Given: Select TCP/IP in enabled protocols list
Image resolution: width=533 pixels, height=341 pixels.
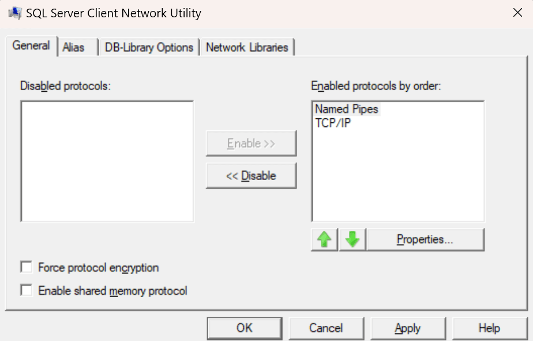Looking at the screenshot, I should pyautogui.click(x=333, y=123).
